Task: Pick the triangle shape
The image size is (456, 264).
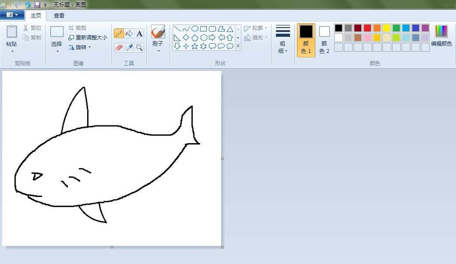Action: click(x=230, y=29)
